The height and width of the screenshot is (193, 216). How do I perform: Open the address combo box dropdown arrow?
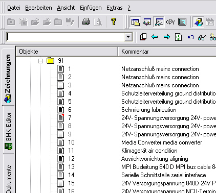128,37
